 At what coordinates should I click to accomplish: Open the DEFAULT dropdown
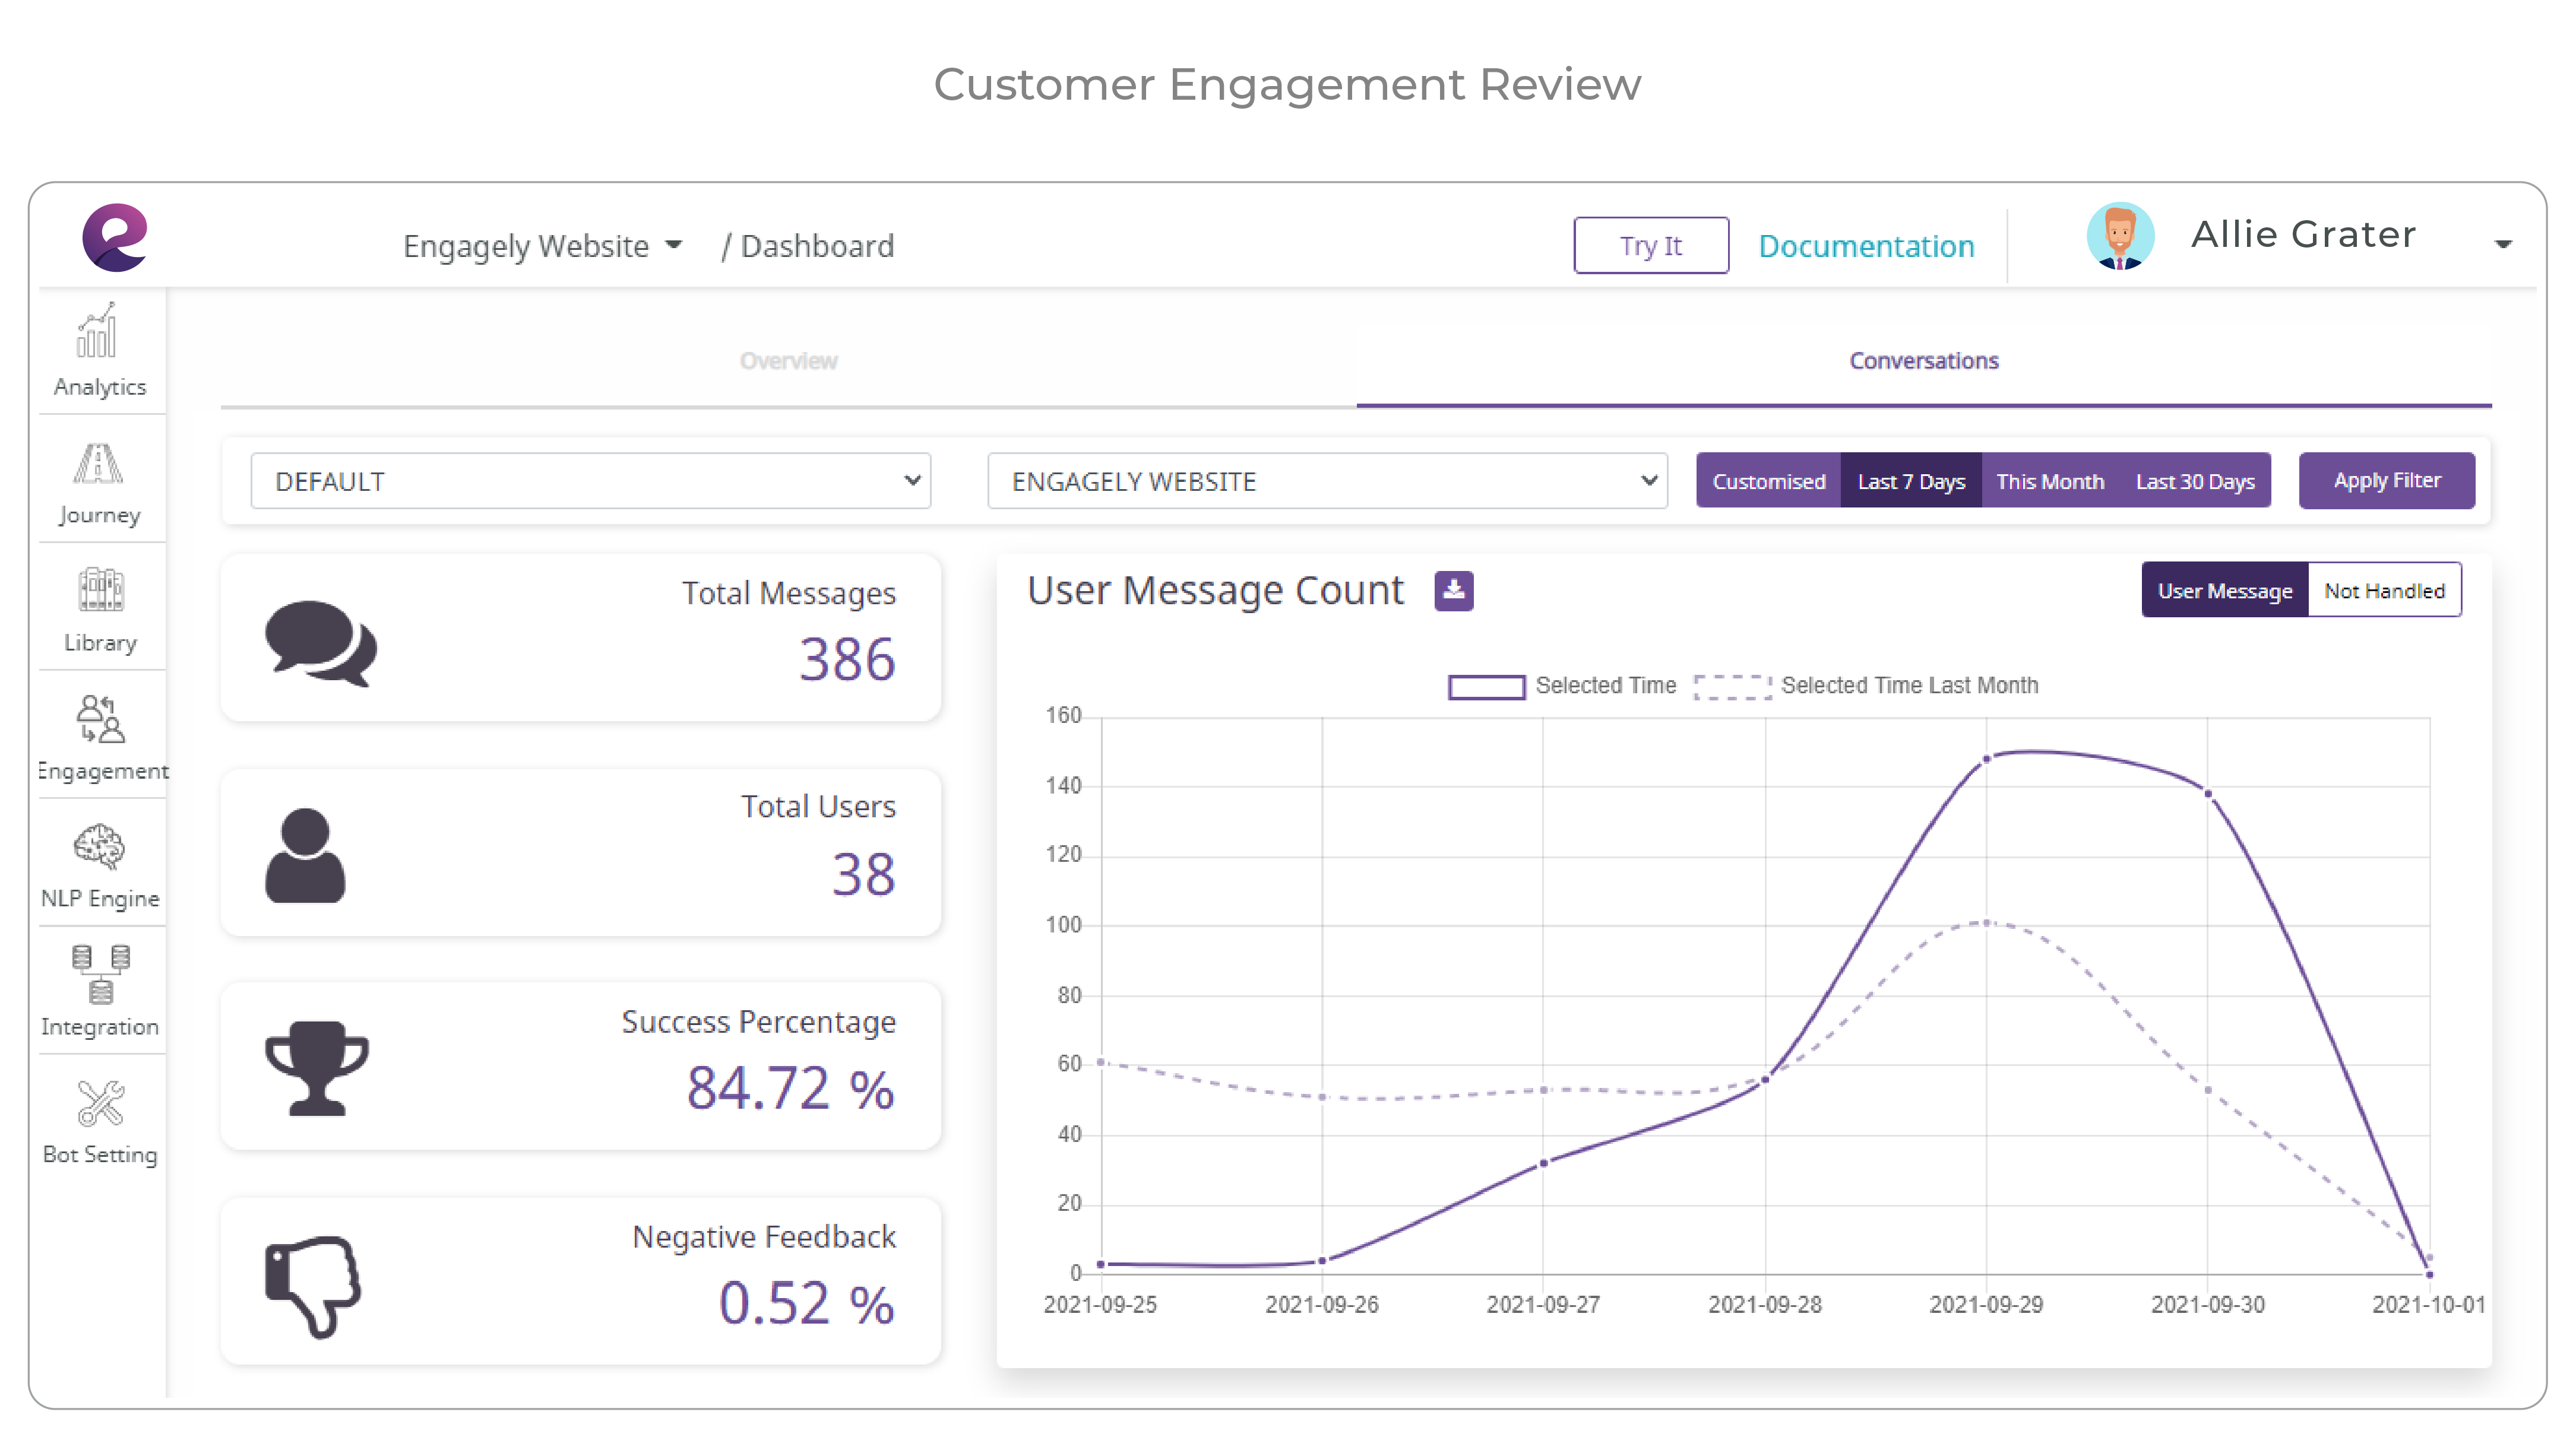coord(590,481)
